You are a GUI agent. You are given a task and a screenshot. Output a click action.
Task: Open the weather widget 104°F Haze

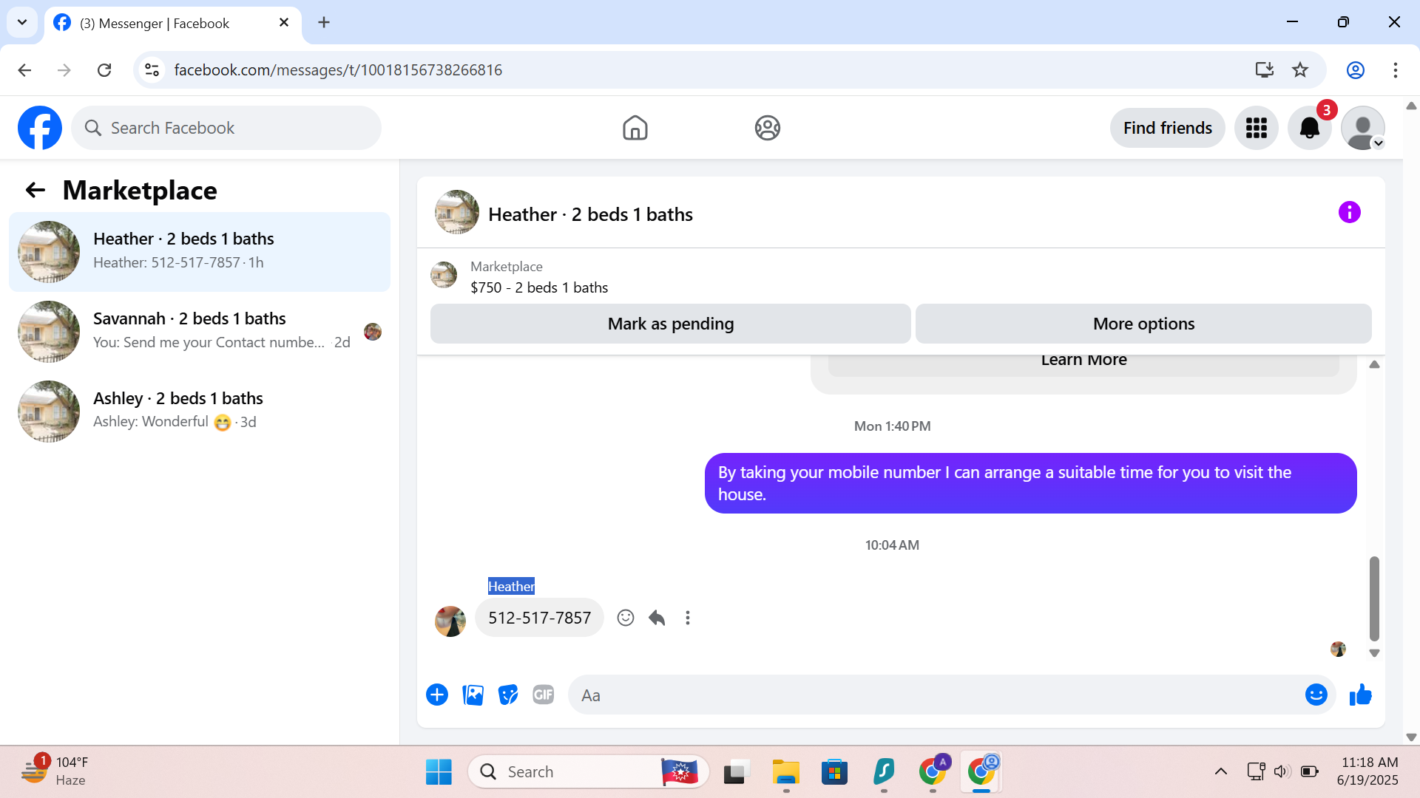tap(55, 771)
